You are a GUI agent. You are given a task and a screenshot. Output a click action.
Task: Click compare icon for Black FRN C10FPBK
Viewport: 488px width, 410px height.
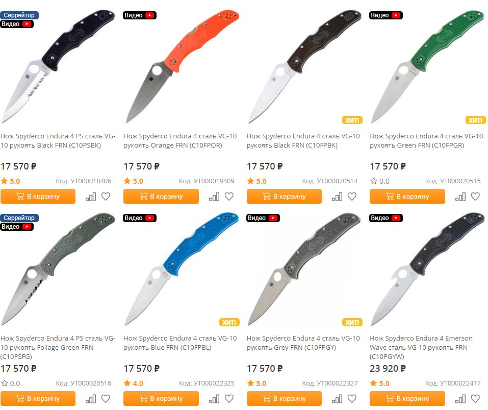(x=337, y=197)
